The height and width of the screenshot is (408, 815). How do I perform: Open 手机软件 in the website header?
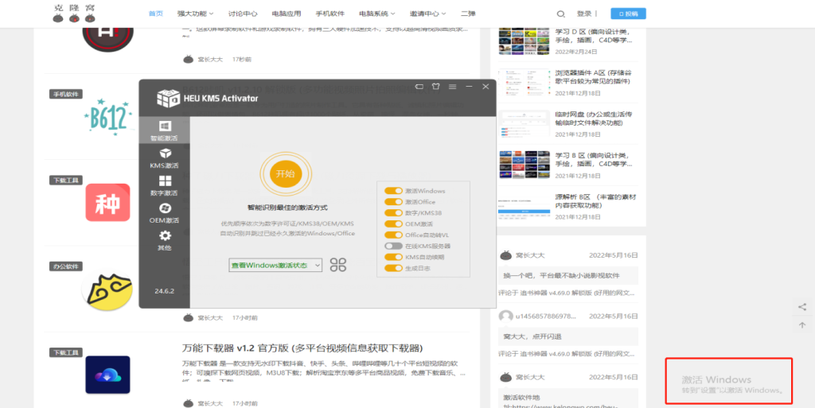click(330, 14)
